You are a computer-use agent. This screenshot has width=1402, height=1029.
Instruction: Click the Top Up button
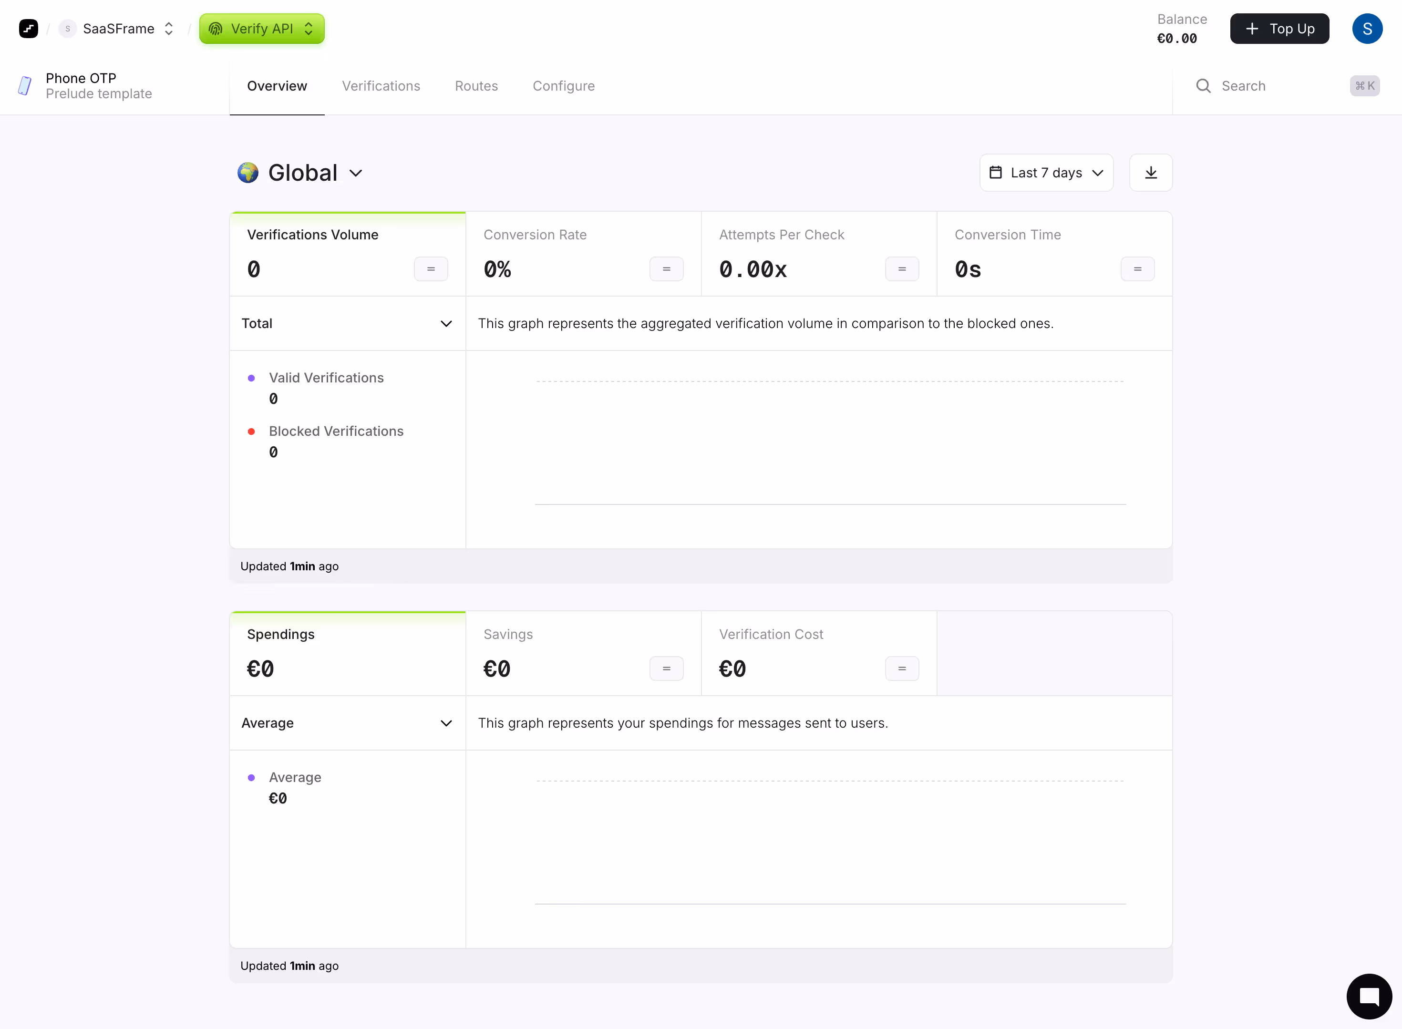point(1279,28)
